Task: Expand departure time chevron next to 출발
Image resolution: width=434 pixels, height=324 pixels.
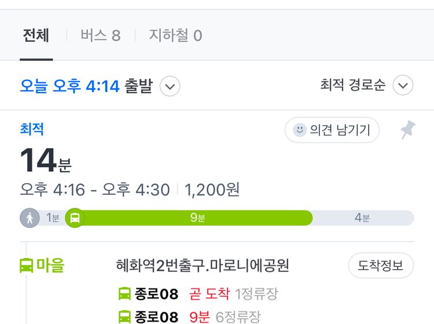Action: coord(170,86)
